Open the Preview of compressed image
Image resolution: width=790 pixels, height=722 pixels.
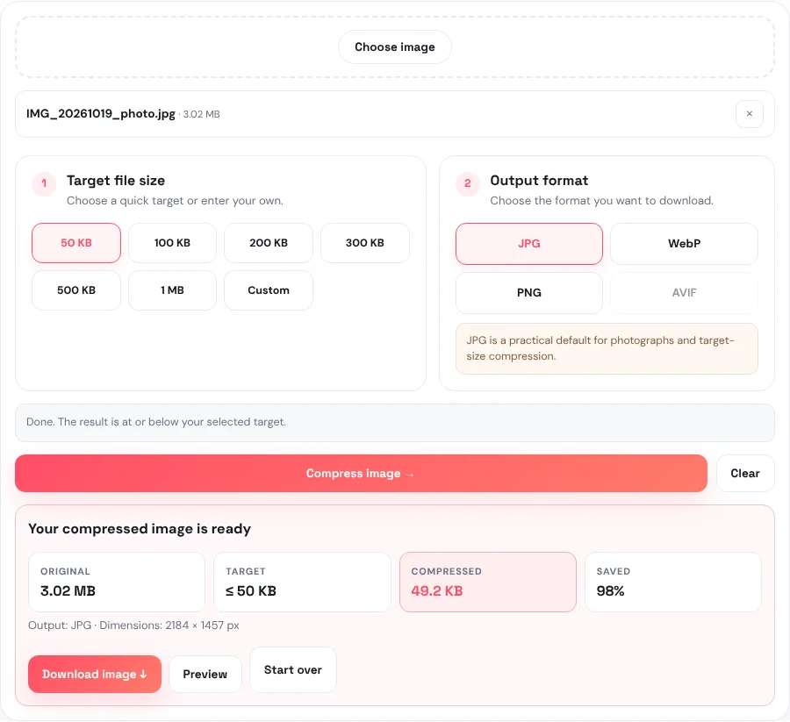[205, 674]
